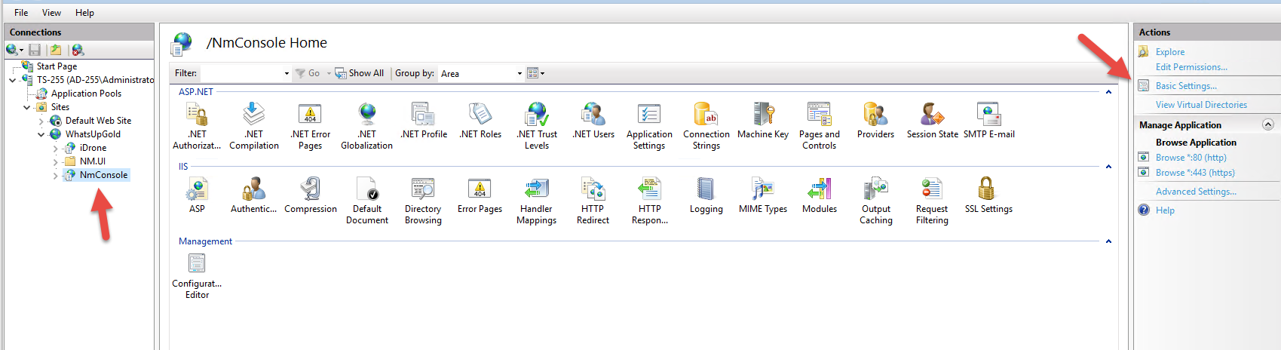Open HTTP Redirect feature
This screenshot has height=350, width=1281.
click(x=593, y=201)
